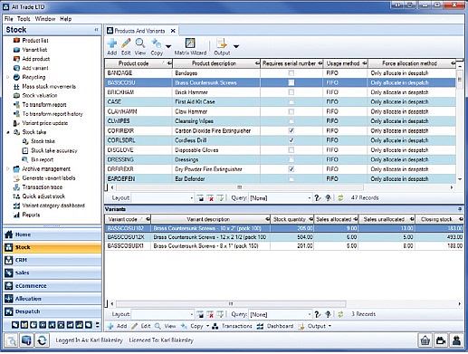468x354 pixels.
Task: Go to the Home module
Action: coord(53,234)
